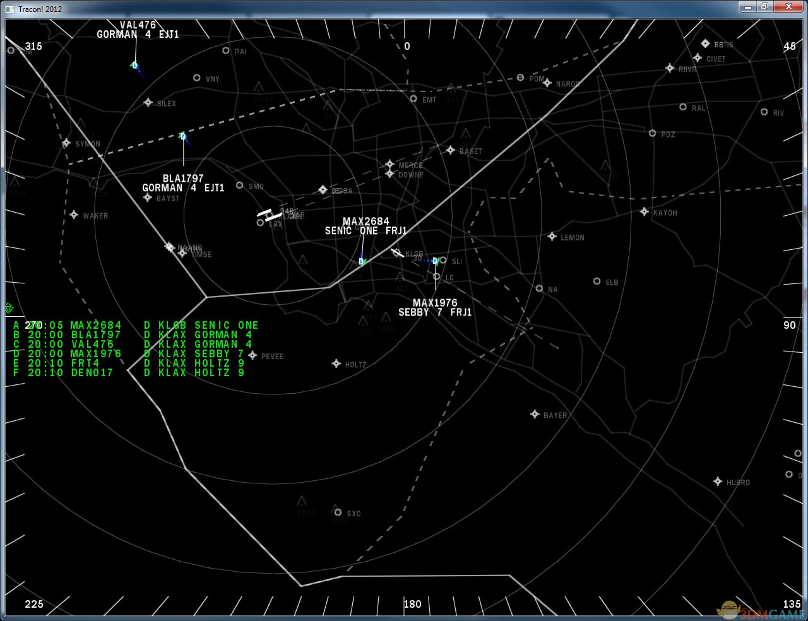Click the DEN017 entry in flight list
This screenshot has height=621, width=808.
click(92, 373)
